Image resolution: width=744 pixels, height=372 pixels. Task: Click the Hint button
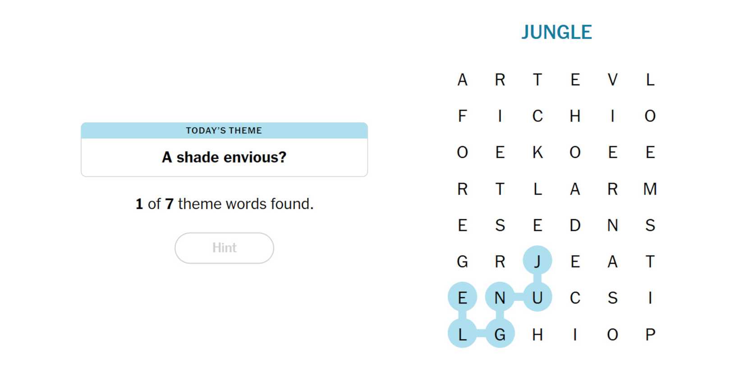[x=224, y=248]
